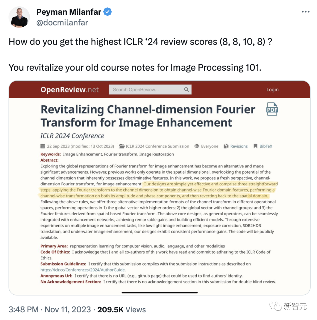This screenshot has height=320, width=317.
Task: Click the Login link in header
Action: 272,89
